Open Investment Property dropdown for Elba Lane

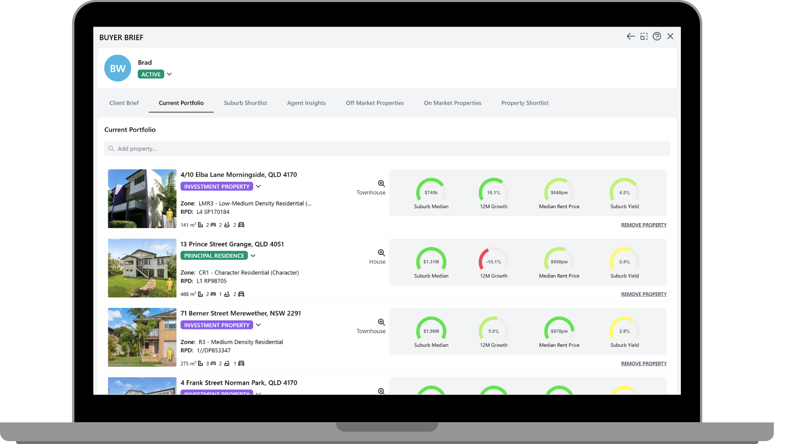(258, 186)
